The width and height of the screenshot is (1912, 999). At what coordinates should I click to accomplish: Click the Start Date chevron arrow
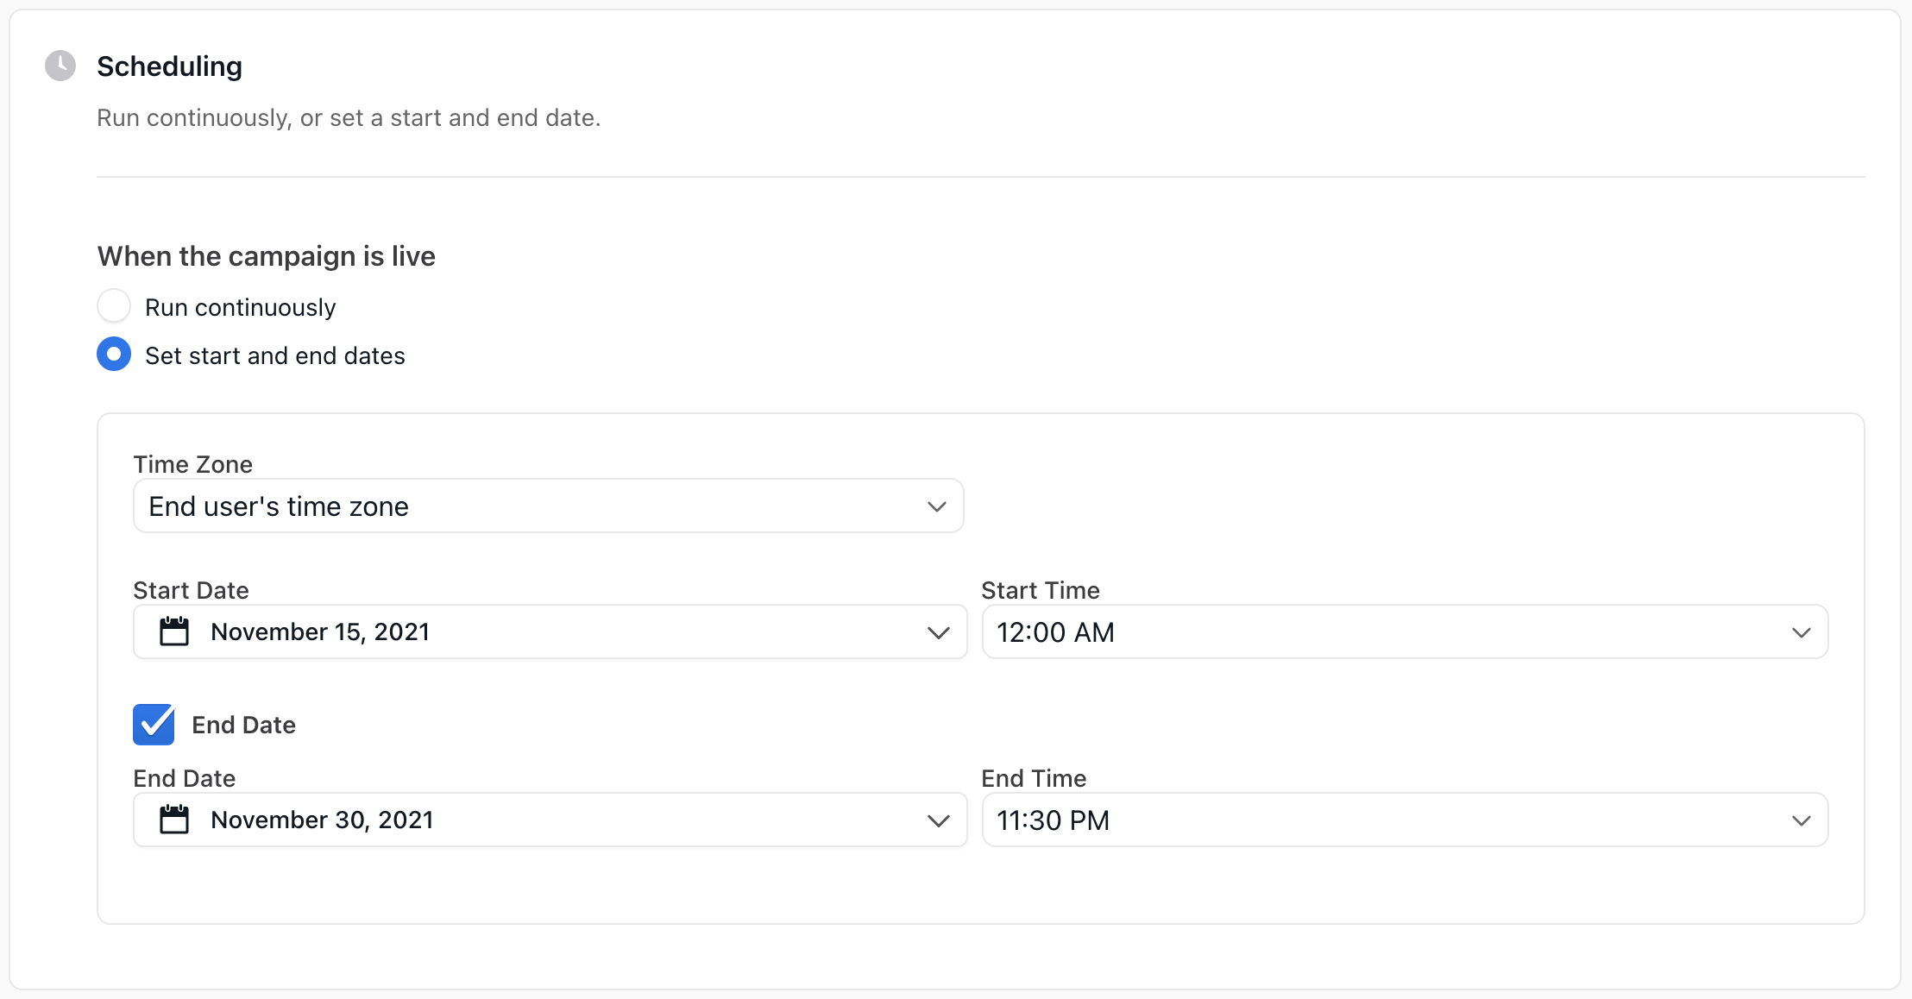pos(939,632)
